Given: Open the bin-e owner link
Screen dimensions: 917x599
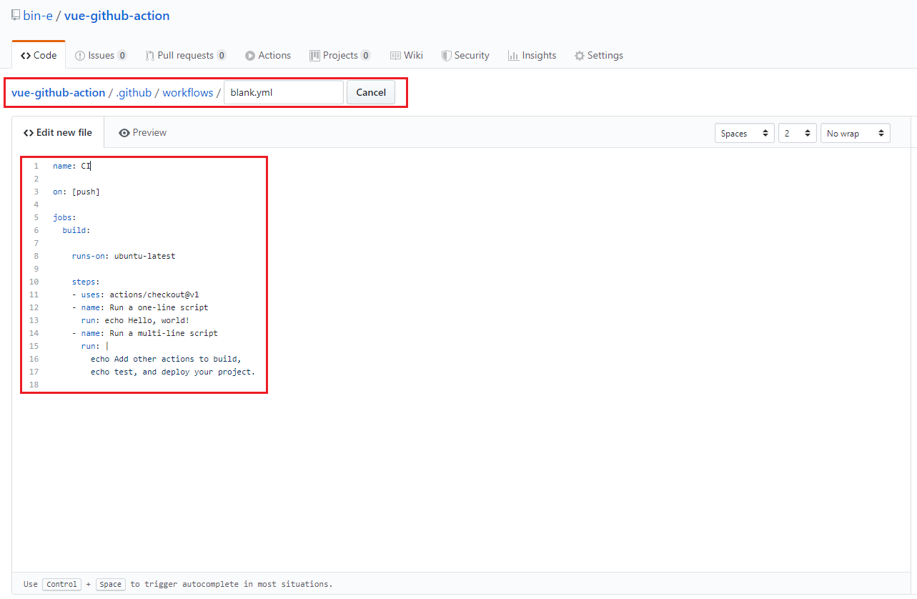Looking at the screenshot, I should pos(38,16).
